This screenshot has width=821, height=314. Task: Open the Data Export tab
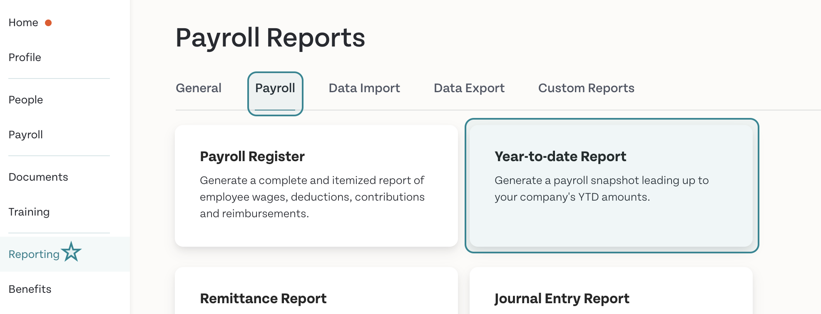click(469, 88)
